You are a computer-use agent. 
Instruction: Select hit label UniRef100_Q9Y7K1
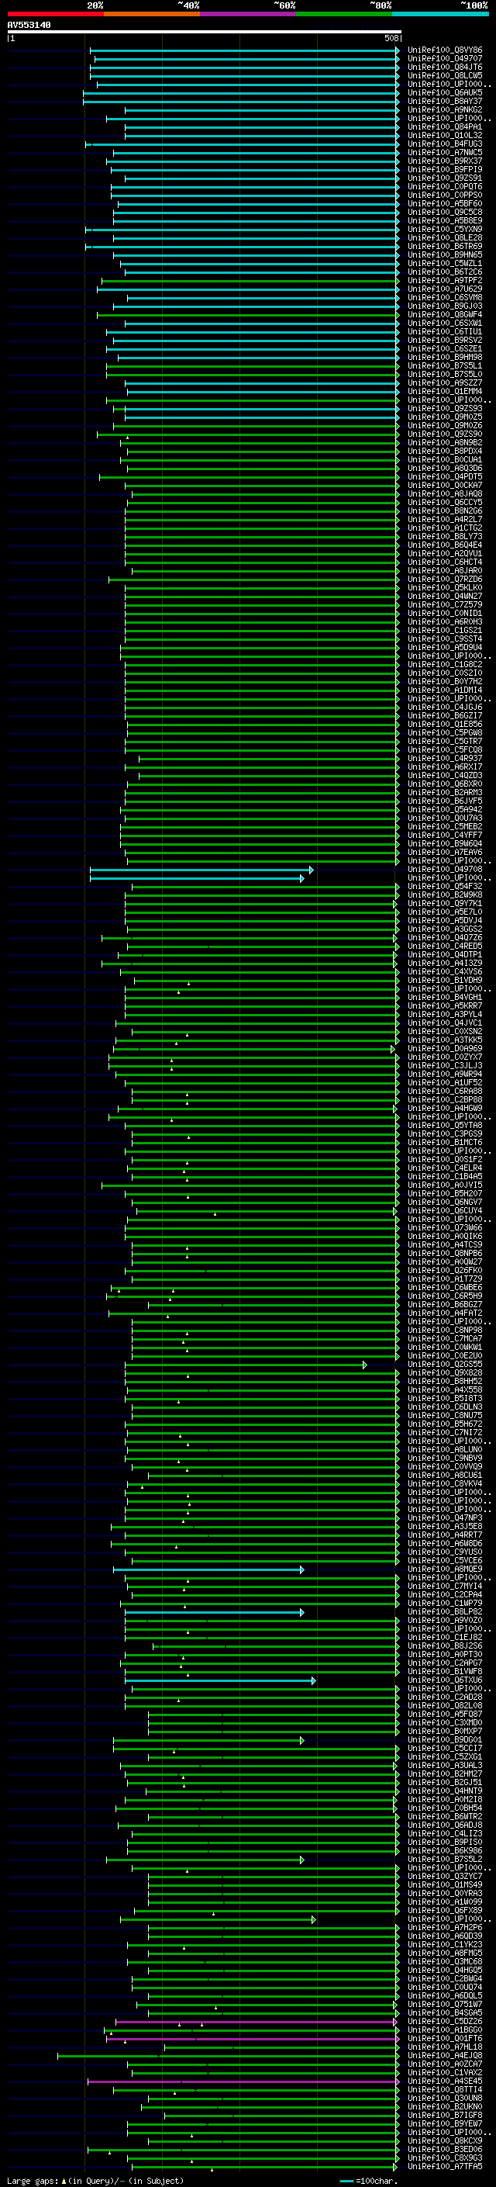tap(445, 903)
